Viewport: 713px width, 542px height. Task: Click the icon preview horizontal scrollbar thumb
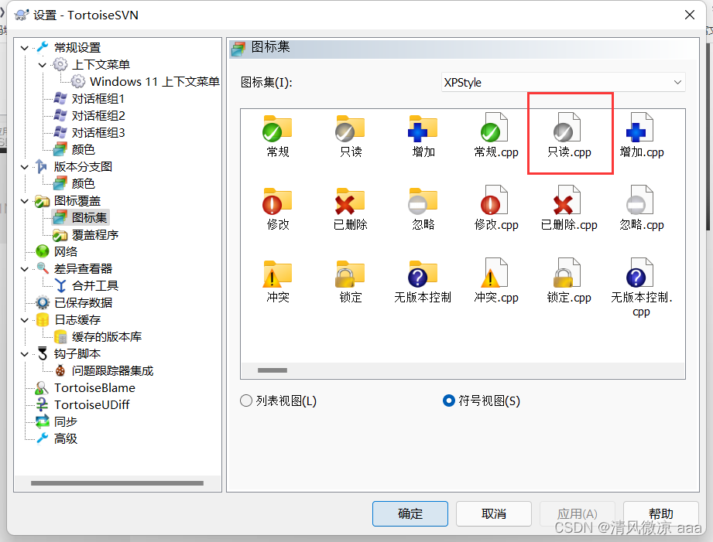click(273, 370)
